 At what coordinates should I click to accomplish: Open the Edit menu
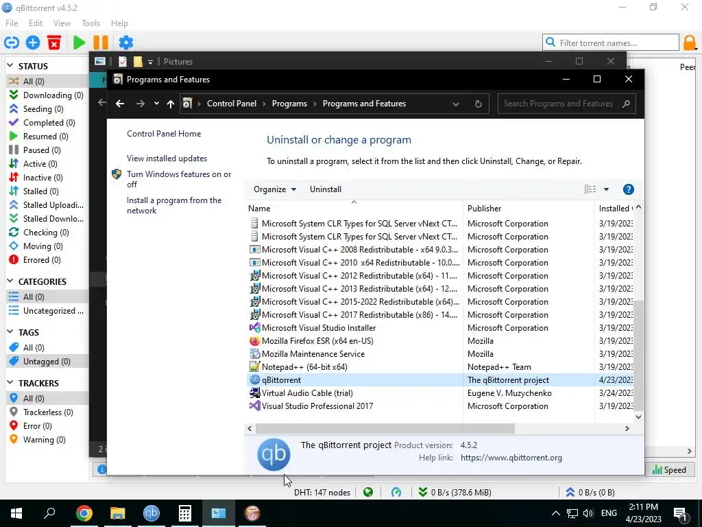36,23
